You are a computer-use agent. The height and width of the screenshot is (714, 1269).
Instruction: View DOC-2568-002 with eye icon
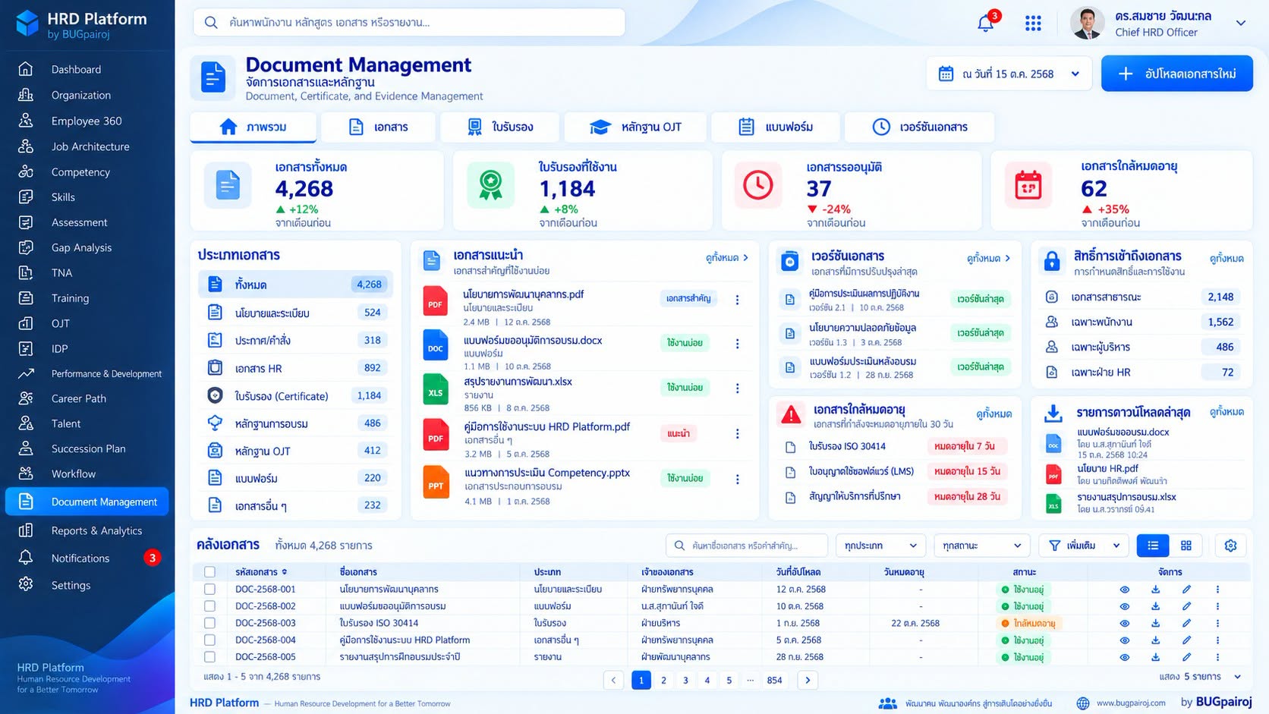(x=1125, y=606)
